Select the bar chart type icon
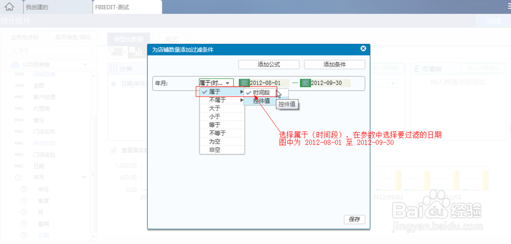 pos(137,51)
